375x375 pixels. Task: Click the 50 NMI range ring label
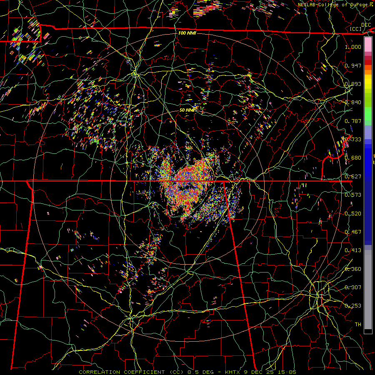point(188,110)
